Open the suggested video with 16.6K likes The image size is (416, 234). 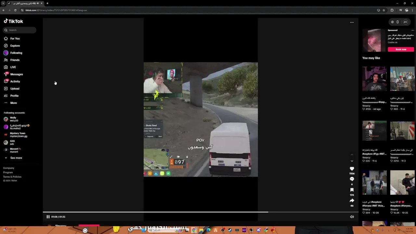click(x=402, y=182)
